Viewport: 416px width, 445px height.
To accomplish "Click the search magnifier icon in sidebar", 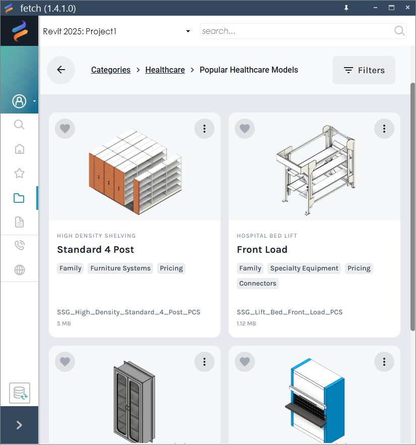I will 19,125.
